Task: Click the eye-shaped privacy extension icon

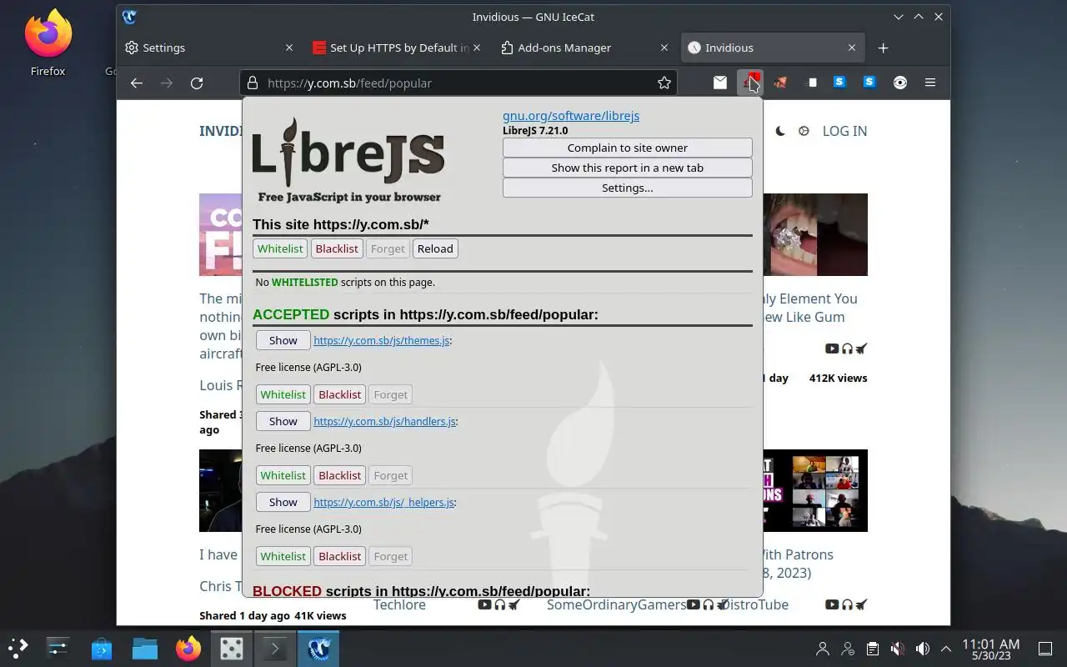Action: (900, 83)
